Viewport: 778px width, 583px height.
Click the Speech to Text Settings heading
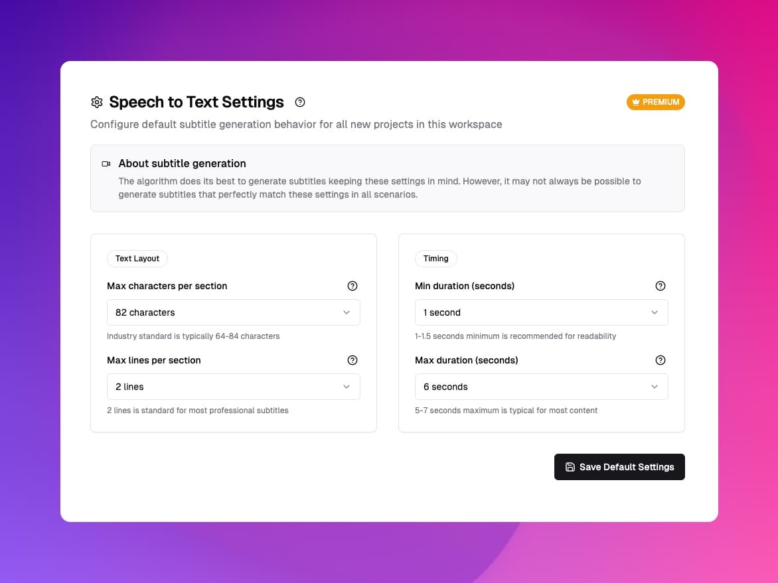point(196,101)
